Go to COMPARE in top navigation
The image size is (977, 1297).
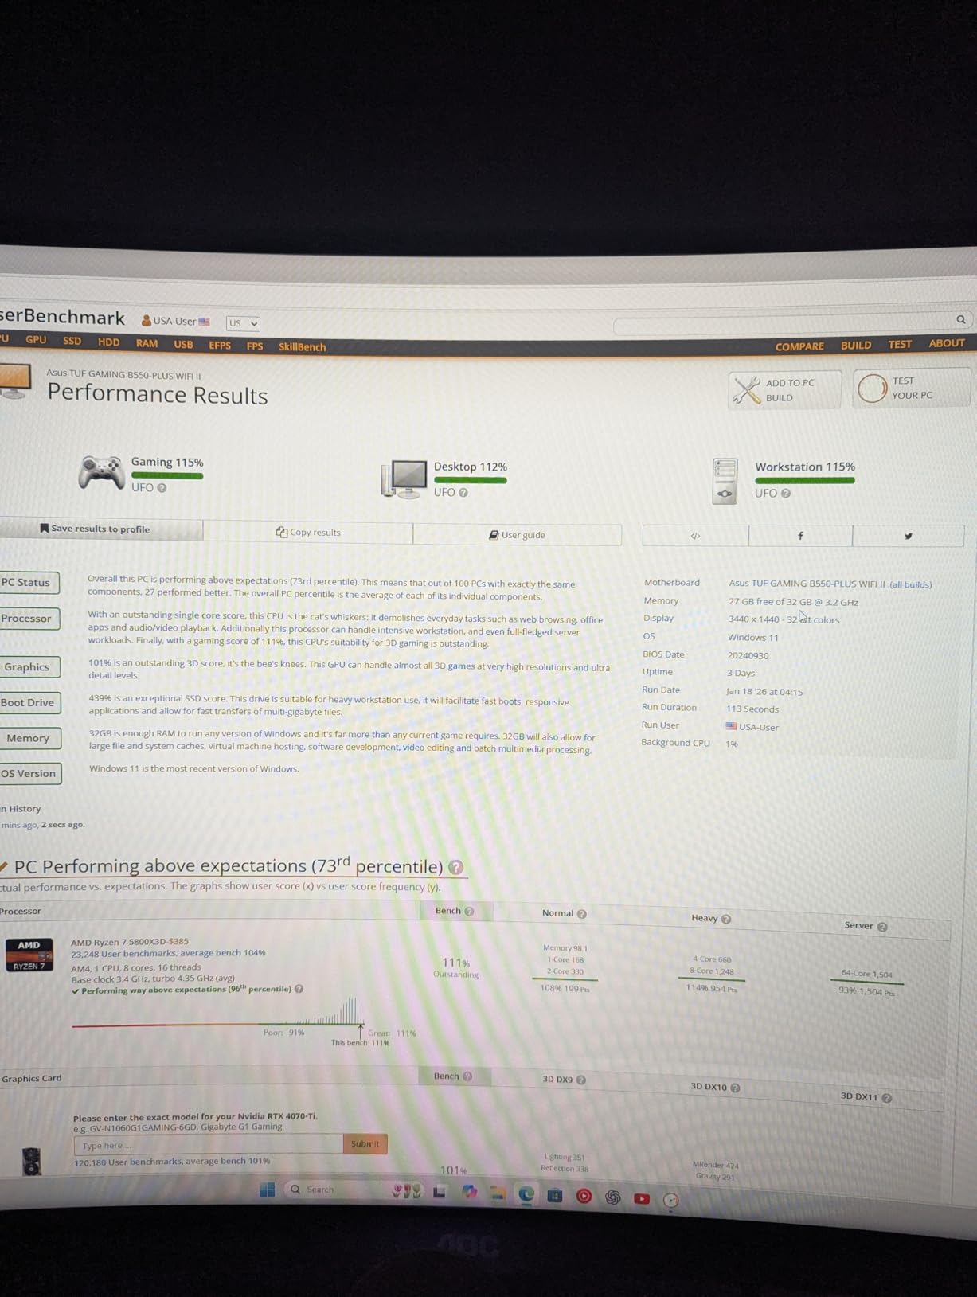[799, 346]
